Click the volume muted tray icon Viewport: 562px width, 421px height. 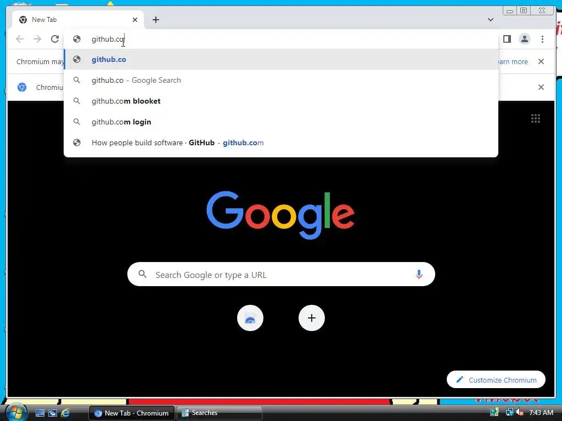click(520, 413)
